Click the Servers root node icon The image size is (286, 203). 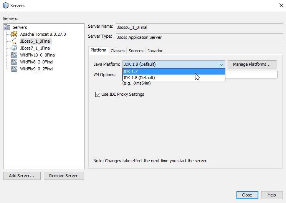(7, 27)
